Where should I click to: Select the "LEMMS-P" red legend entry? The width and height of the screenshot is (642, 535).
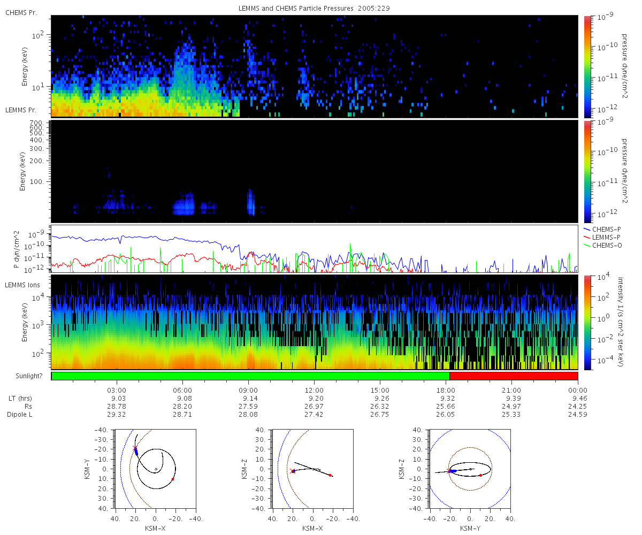(601, 237)
